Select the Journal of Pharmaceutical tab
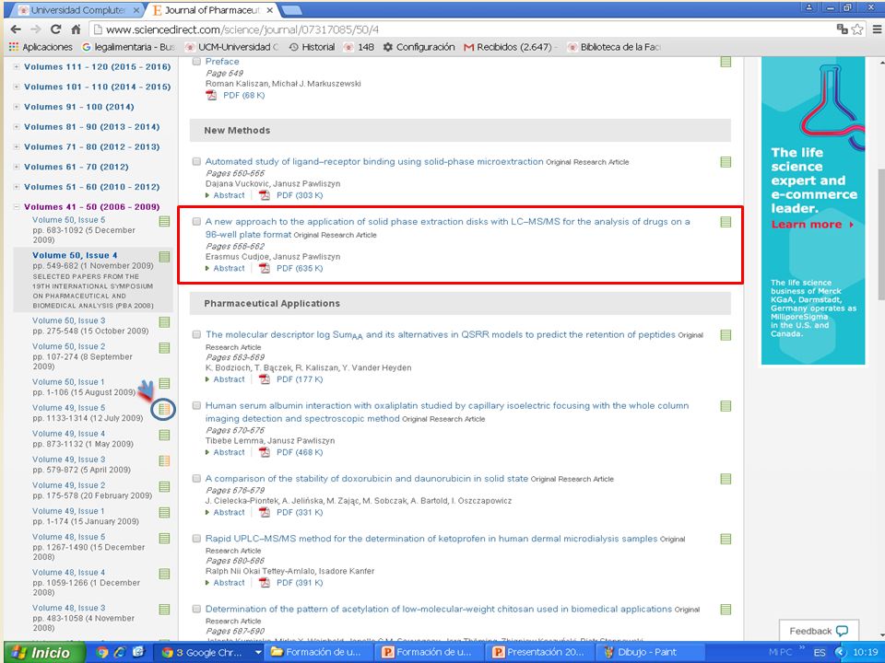The width and height of the screenshot is (885, 663). pyautogui.click(x=212, y=10)
